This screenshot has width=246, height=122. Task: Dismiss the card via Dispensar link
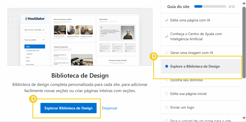[x=110, y=108]
